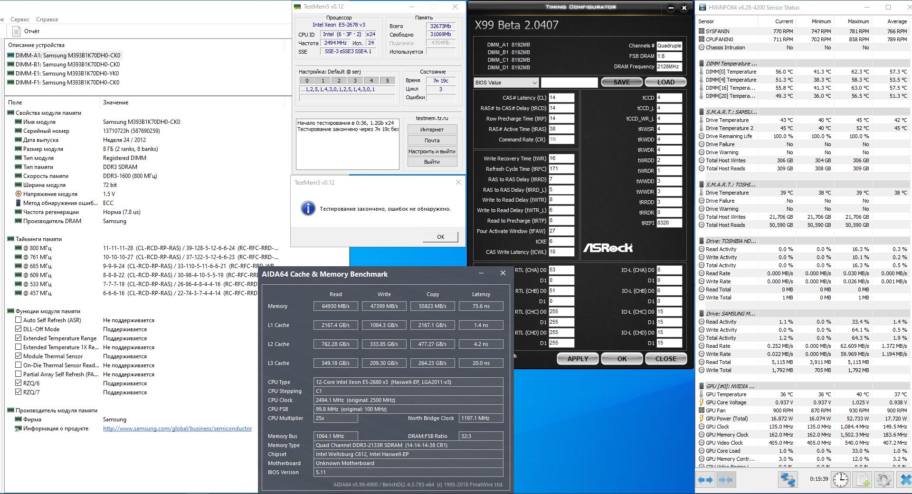The width and height of the screenshot is (912, 494).
Task: Click the Настроить и выйти button
Action: (432, 151)
